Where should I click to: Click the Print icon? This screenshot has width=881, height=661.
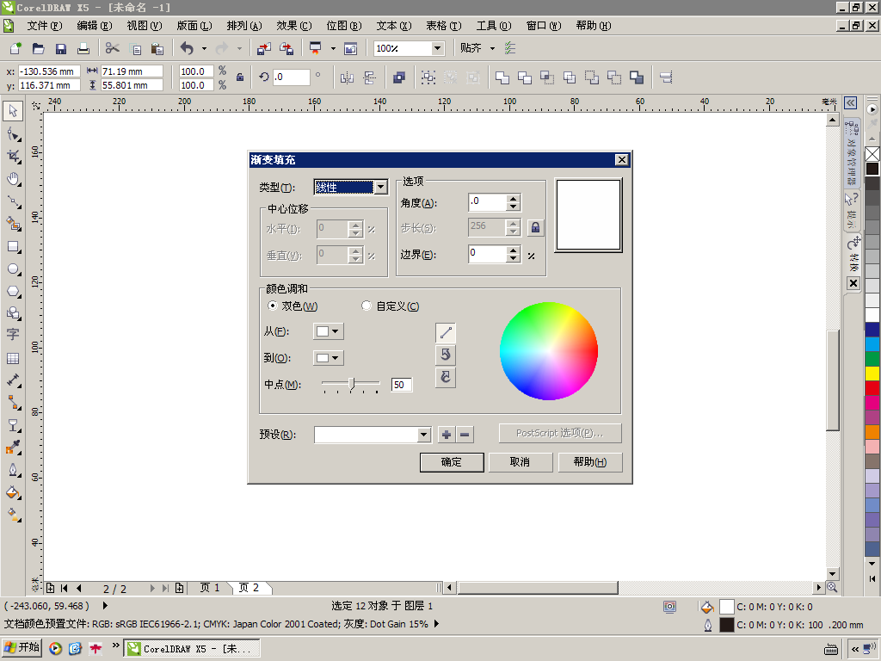83,48
